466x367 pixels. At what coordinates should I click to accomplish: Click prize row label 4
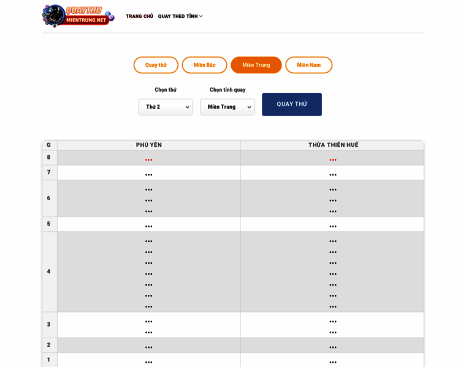coord(48,272)
